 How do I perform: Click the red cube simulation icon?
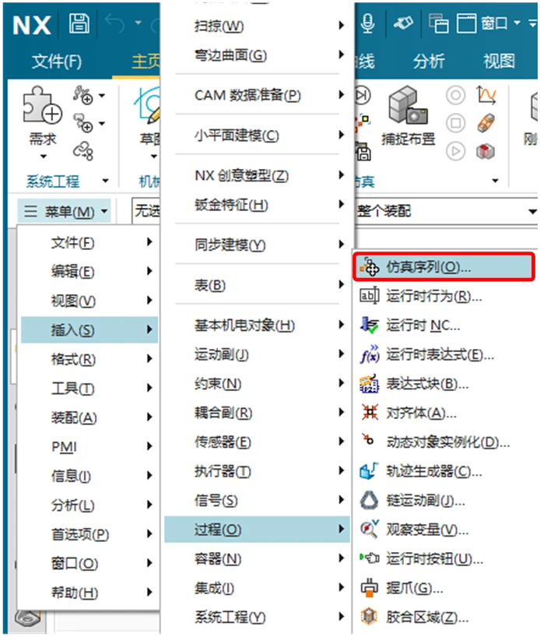486,152
